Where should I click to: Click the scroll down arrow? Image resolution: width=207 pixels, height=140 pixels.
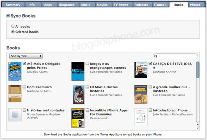(x=198, y=128)
